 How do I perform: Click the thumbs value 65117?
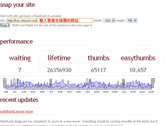(98, 70)
